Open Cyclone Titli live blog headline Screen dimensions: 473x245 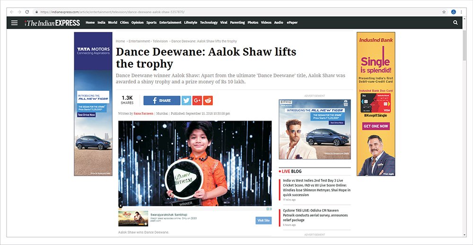(315, 215)
